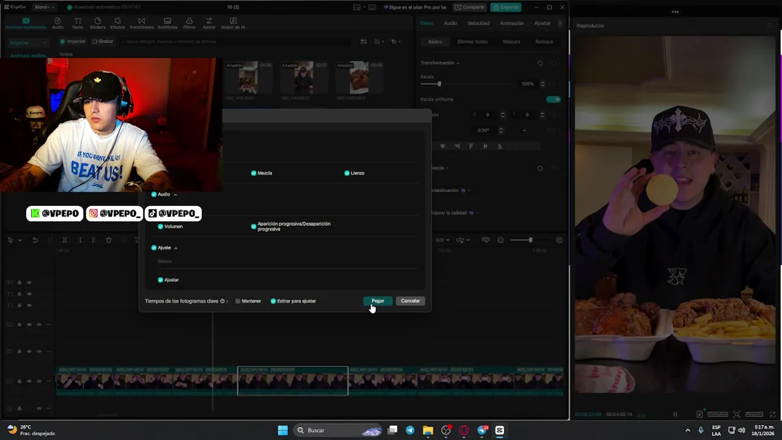Click the timeline Undo arrow icon

pos(35,240)
